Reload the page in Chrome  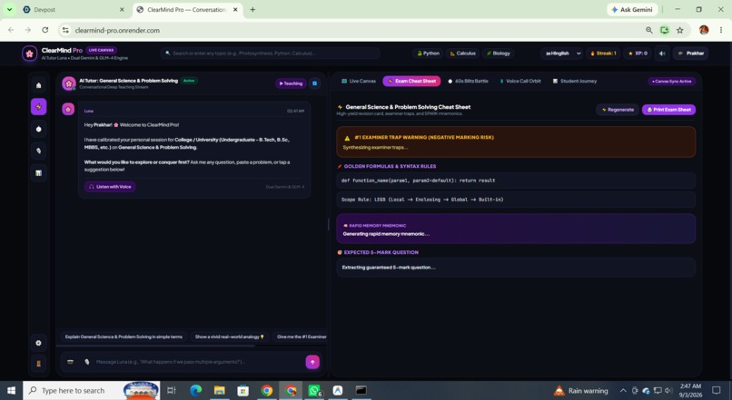click(45, 30)
